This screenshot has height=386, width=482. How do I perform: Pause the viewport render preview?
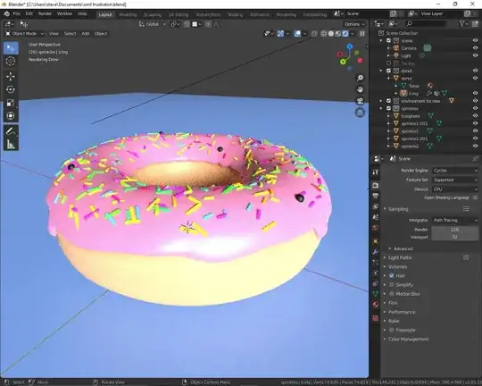(362, 34)
